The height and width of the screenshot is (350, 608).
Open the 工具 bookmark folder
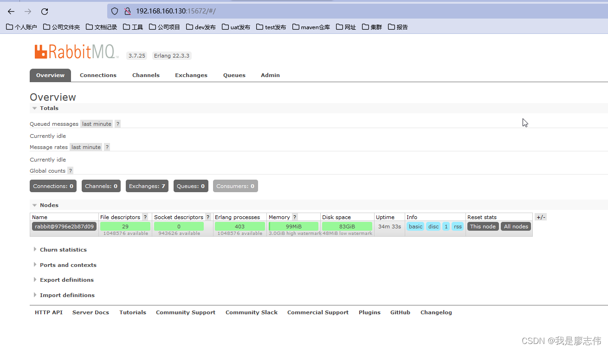pos(133,27)
